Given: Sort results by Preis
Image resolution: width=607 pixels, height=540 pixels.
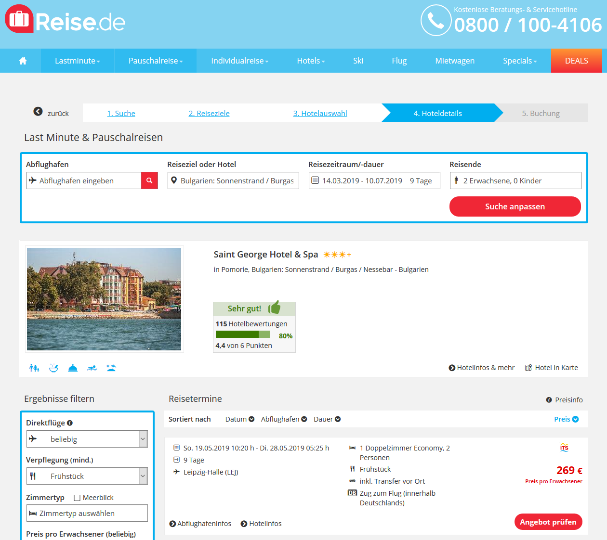Looking at the screenshot, I should pyautogui.click(x=567, y=419).
